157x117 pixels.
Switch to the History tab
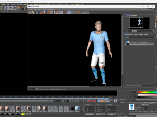[126, 34]
